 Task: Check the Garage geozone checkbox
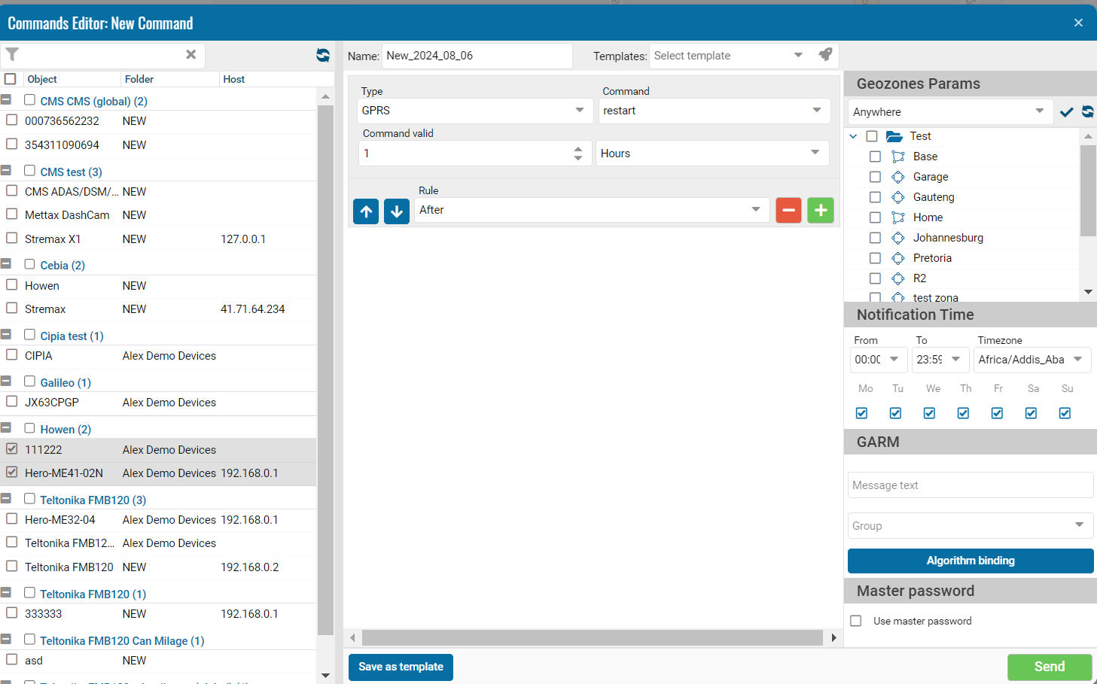875,177
